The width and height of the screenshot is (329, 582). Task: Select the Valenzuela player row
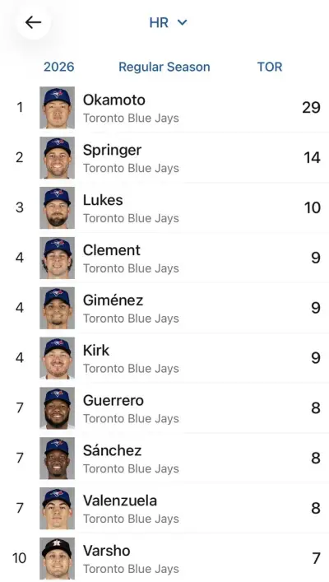pos(164,509)
